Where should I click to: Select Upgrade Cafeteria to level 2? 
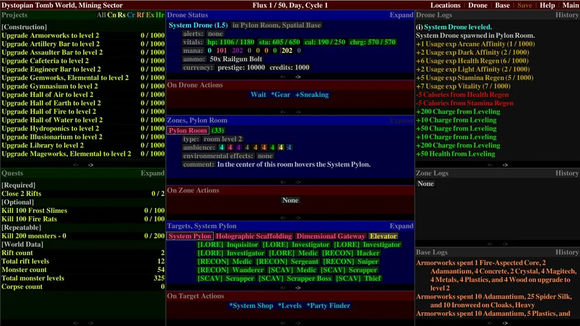[83, 61]
